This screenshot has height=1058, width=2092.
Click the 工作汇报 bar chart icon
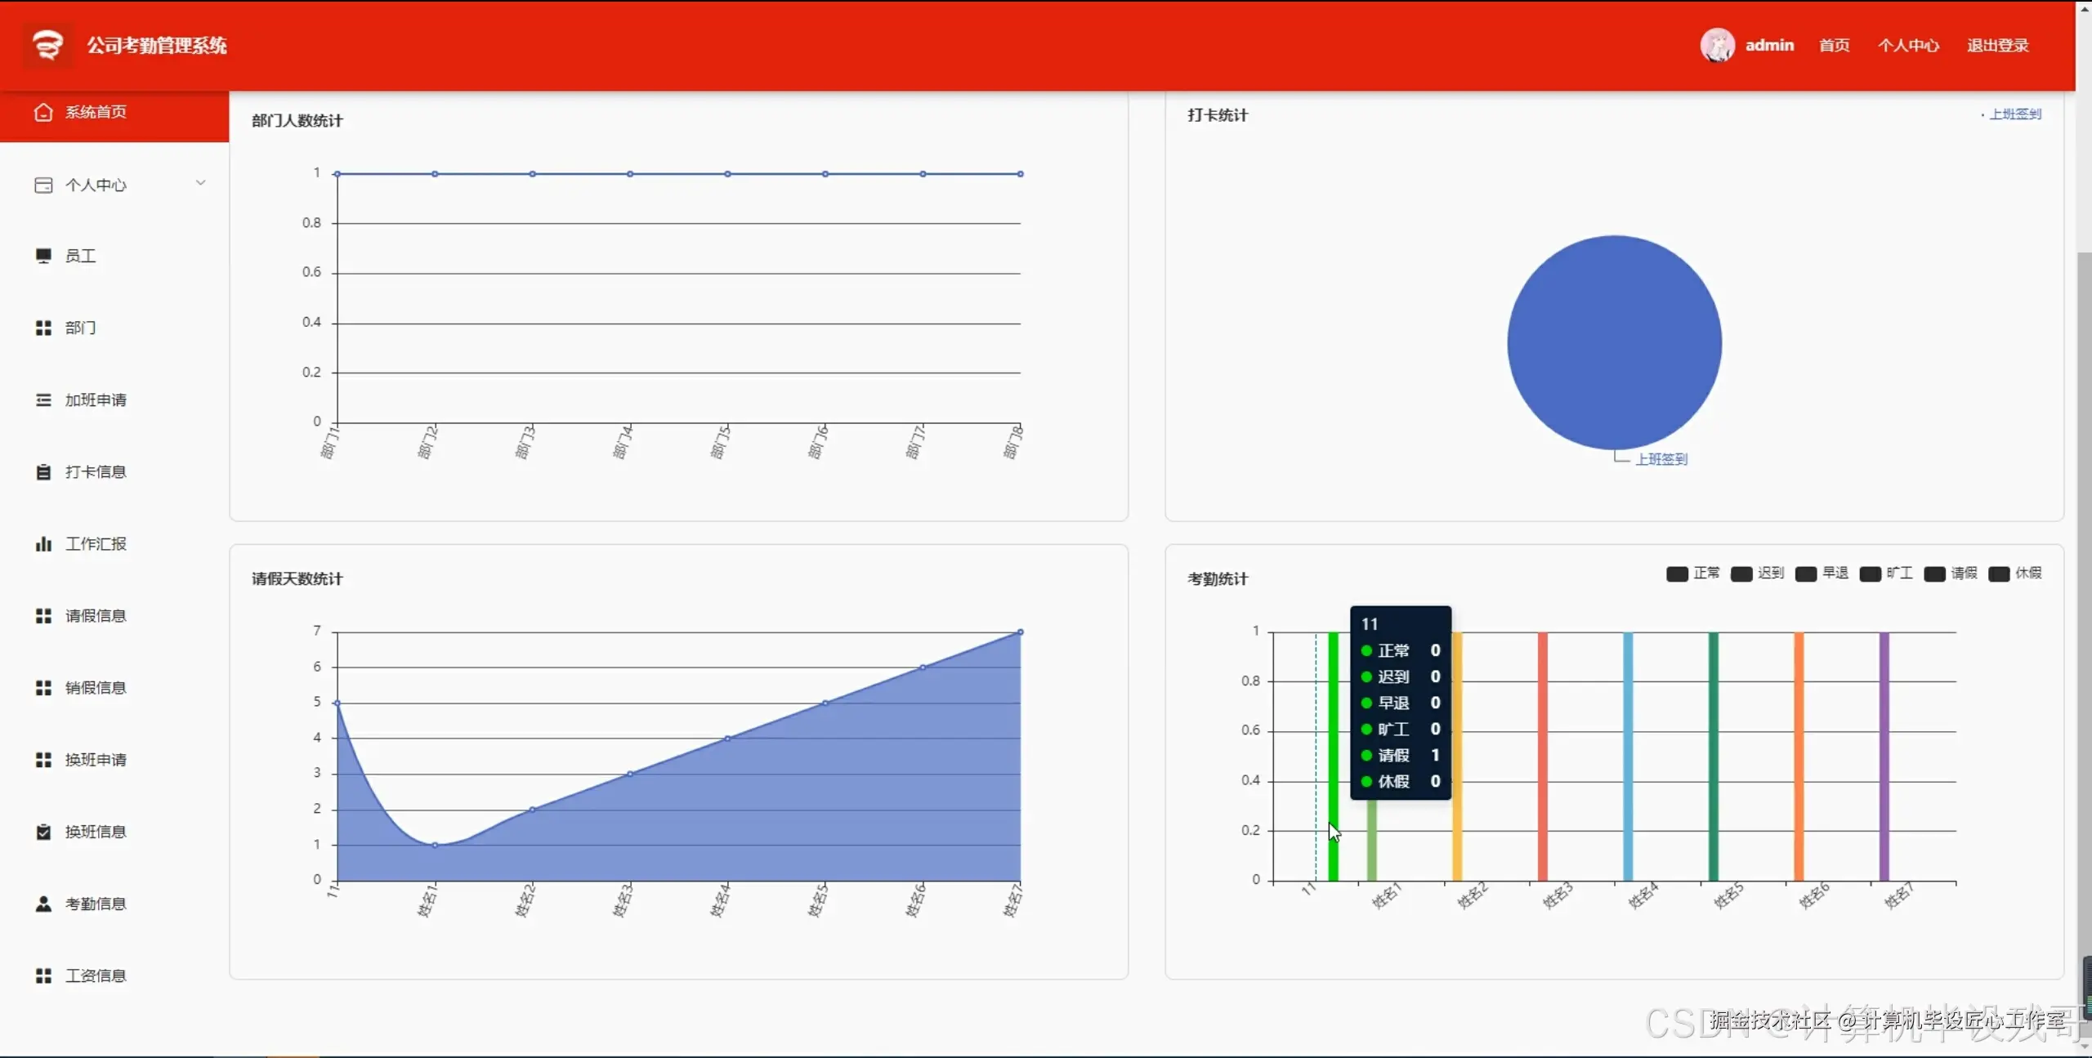[x=43, y=543]
